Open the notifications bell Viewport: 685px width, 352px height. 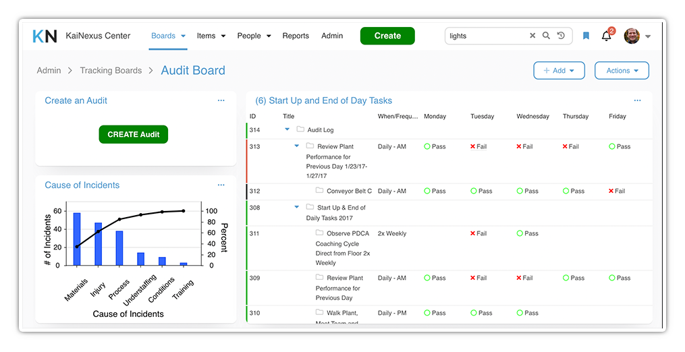[x=606, y=36]
